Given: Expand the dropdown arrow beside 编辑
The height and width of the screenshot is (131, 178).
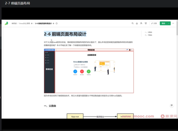Looking at the screenshot, I should [169, 23].
